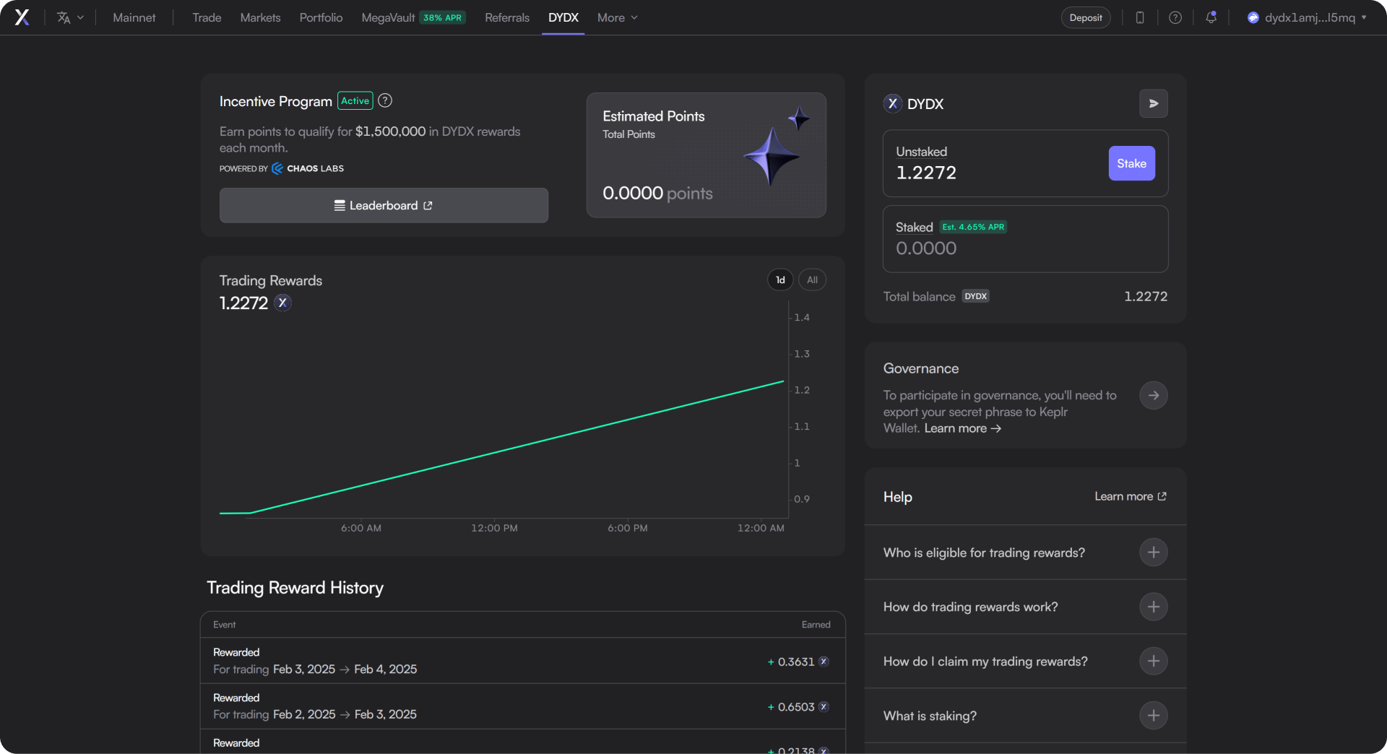Click the mobile QR code icon in header

pyautogui.click(x=1139, y=17)
